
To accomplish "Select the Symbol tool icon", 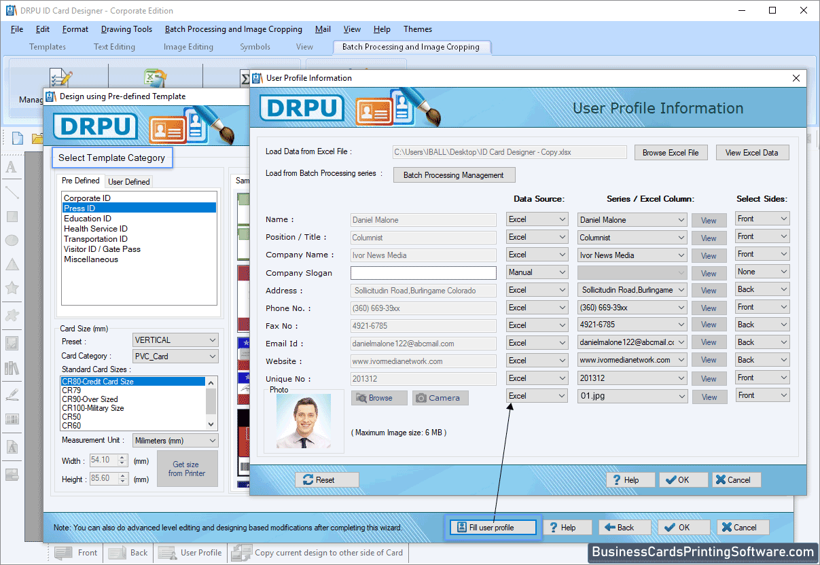I will (x=12, y=315).
